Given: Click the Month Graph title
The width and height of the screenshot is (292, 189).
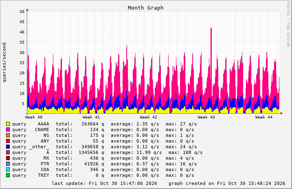Looking at the screenshot, I should pos(146,8).
